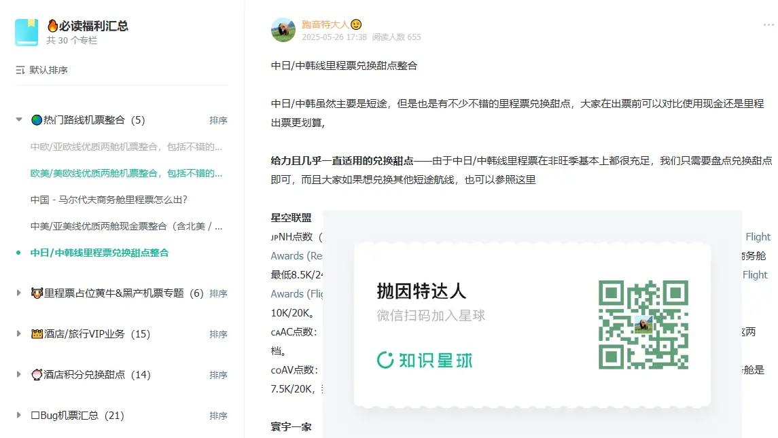
Task: Expand the 酒店/旅行VIP业务 section
Action: pyautogui.click(x=19, y=333)
